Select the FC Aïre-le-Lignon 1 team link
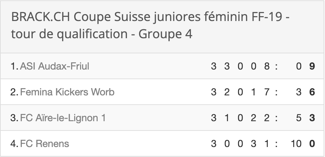This screenshot has height=157, width=325. click(63, 118)
